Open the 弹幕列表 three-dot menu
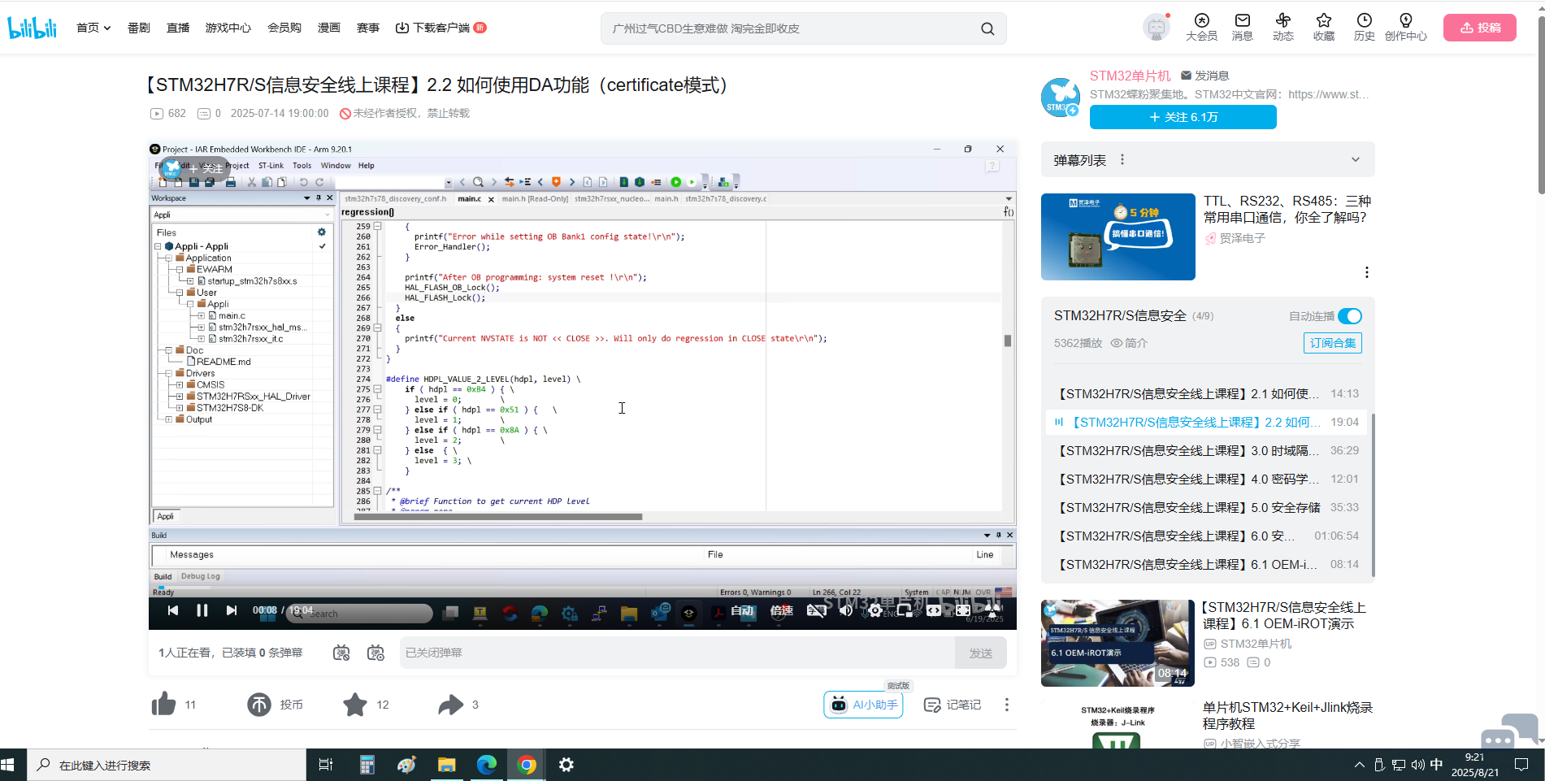Image resolution: width=1545 pixels, height=781 pixels. tap(1122, 159)
